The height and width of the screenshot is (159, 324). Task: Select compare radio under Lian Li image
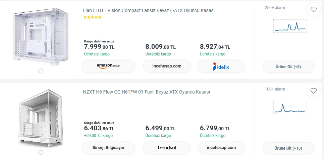click(x=41, y=71)
